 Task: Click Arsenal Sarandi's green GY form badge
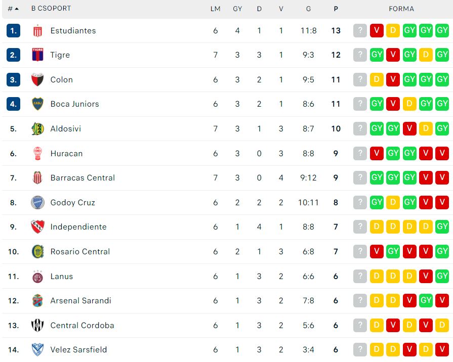pos(426,300)
